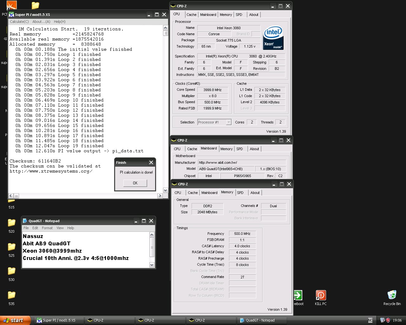Open Notepad Format menu

[x=47, y=228]
